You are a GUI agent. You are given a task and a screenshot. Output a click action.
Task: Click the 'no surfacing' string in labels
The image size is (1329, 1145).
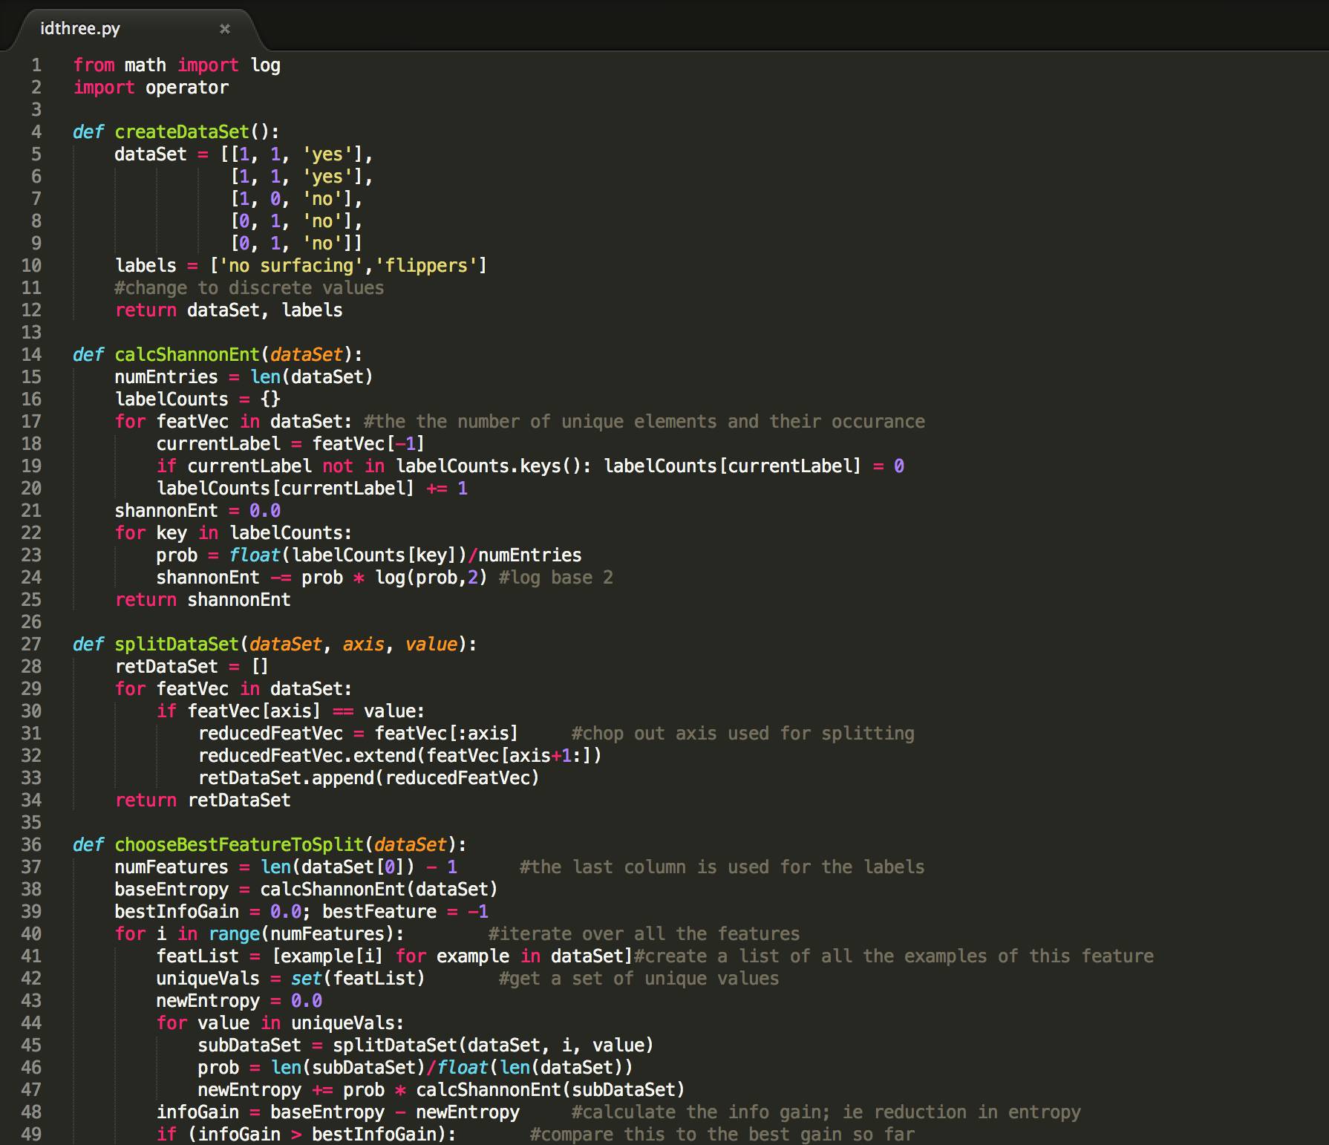(291, 266)
